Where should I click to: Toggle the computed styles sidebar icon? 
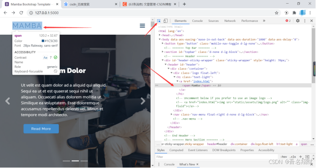[x=307, y=157]
